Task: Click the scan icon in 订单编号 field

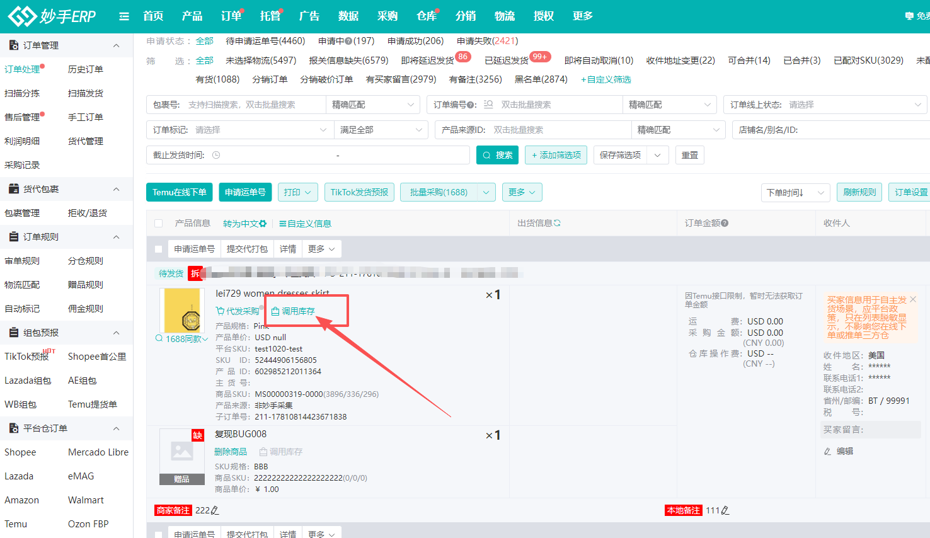Action: click(x=488, y=105)
